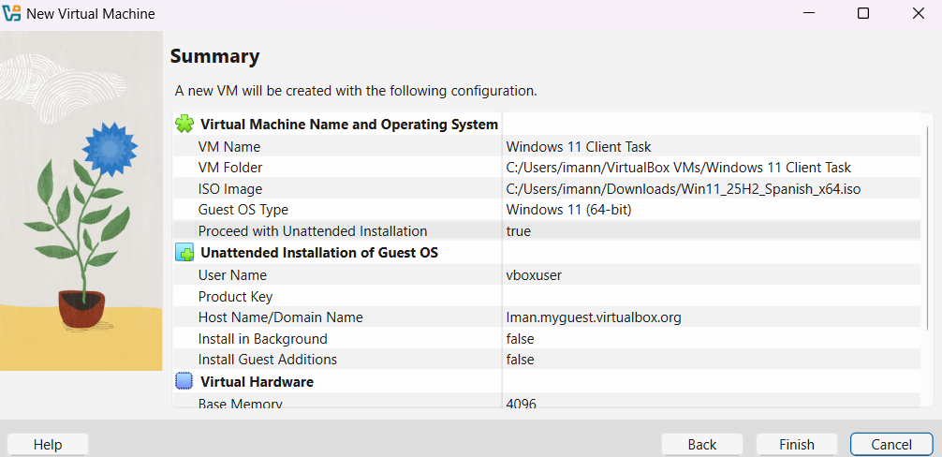Select Unattended Installation of Guest OS header
The width and height of the screenshot is (942, 457).
tap(318, 253)
